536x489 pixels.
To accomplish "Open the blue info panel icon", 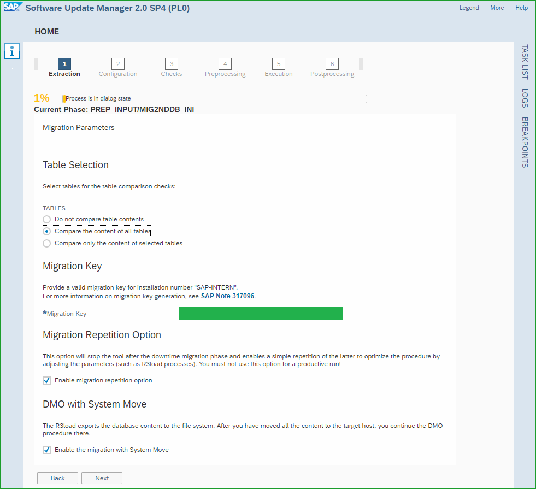I will tap(12, 51).
